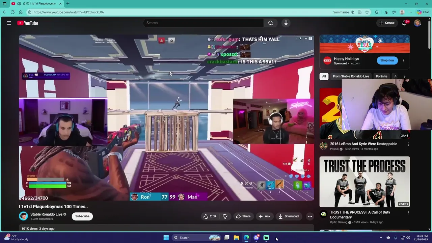Click the Windows taskbar search box

tap(196, 238)
